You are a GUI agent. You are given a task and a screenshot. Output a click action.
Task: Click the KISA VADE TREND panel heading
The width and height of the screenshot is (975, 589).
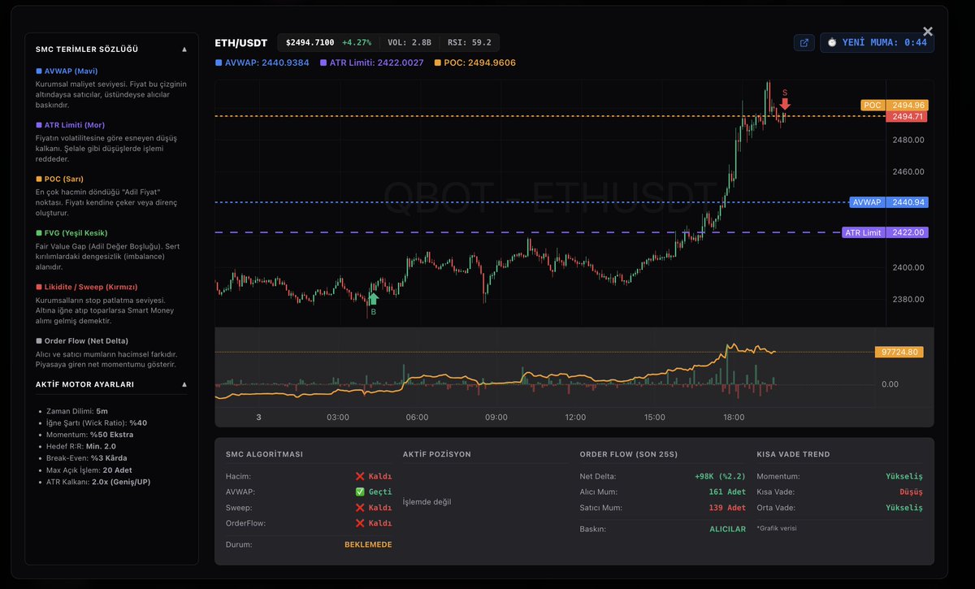[x=793, y=454]
